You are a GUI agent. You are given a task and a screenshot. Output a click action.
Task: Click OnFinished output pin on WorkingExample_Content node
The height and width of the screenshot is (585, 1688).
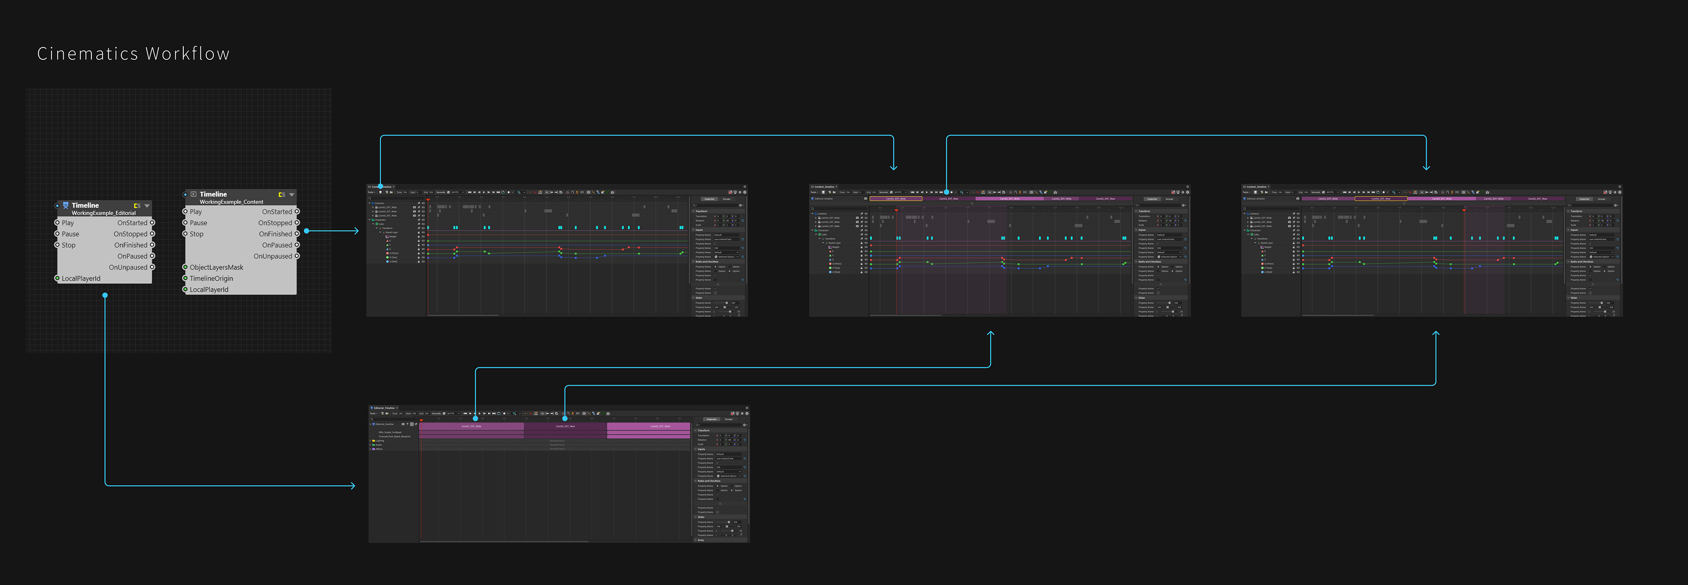[297, 234]
